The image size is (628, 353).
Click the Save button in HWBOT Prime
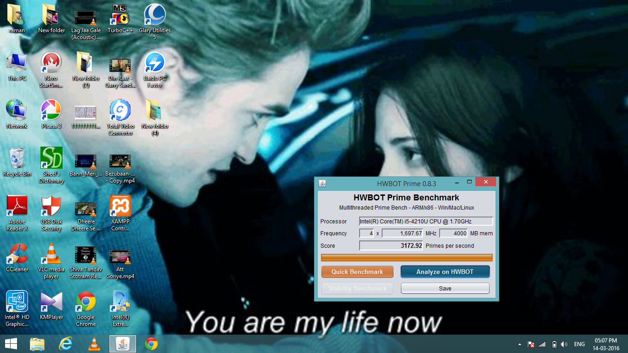coord(445,289)
